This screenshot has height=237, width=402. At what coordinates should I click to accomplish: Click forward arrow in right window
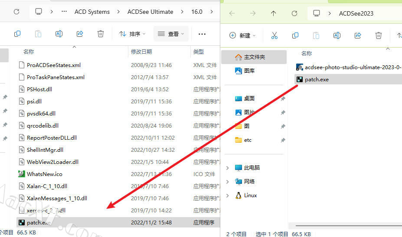[253, 13]
